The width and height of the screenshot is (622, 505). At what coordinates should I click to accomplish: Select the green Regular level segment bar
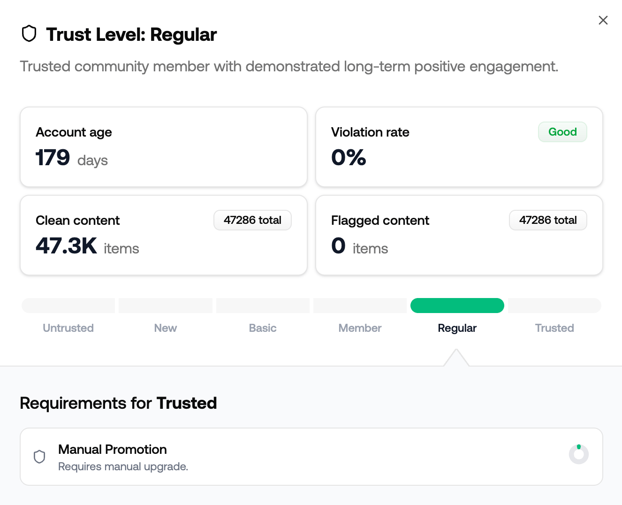tap(457, 306)
